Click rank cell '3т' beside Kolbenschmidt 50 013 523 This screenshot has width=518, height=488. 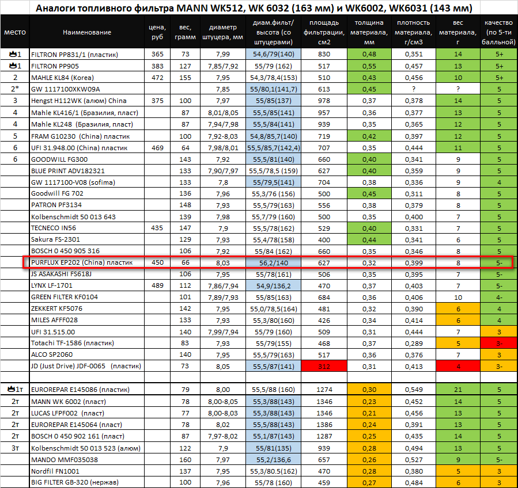click(15, 448)
